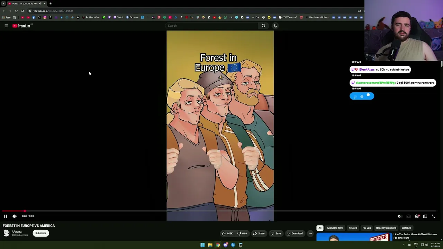
Task: Toggle subtitles closed captions button
Action: pos(408,216)
